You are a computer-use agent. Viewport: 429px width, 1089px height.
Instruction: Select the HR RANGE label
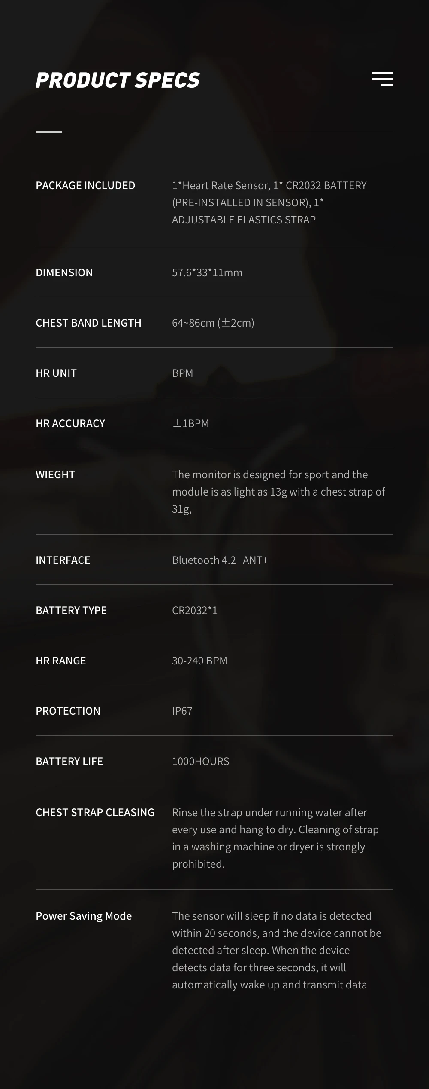(x=61, y=661)
